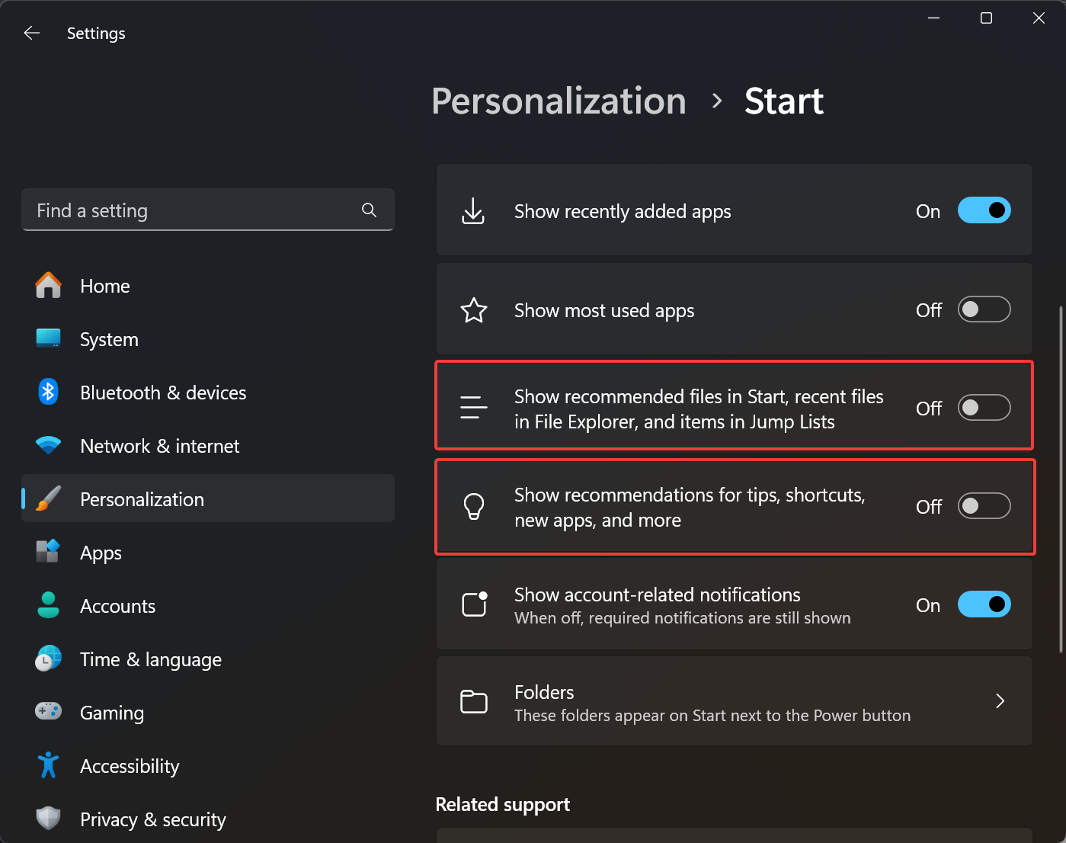Click the back arrow icon
Image resolution: width=1066 pixels, height=843 pixels.
pyautogui.click(x=31, y=33)
